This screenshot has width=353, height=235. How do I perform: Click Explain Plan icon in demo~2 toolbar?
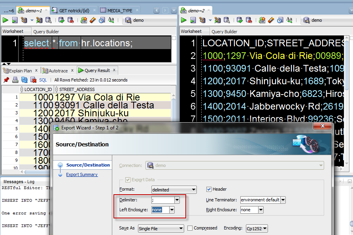coord(202,20)
